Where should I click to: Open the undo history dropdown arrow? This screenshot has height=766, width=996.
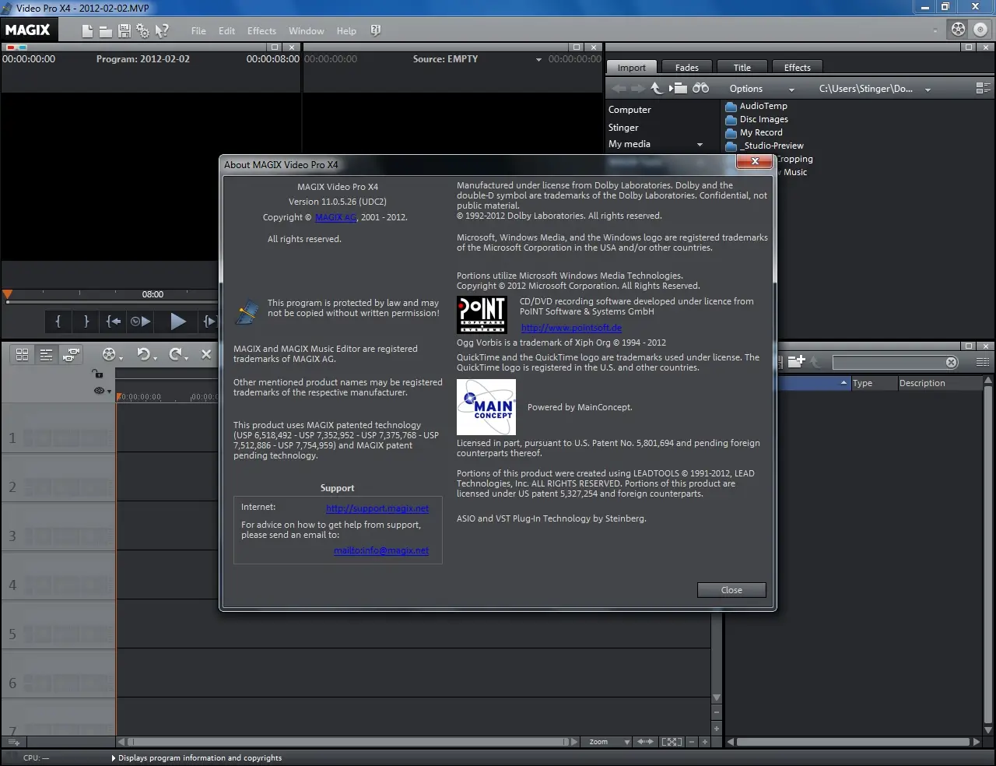pyautogui.click(x=155, y=358)
